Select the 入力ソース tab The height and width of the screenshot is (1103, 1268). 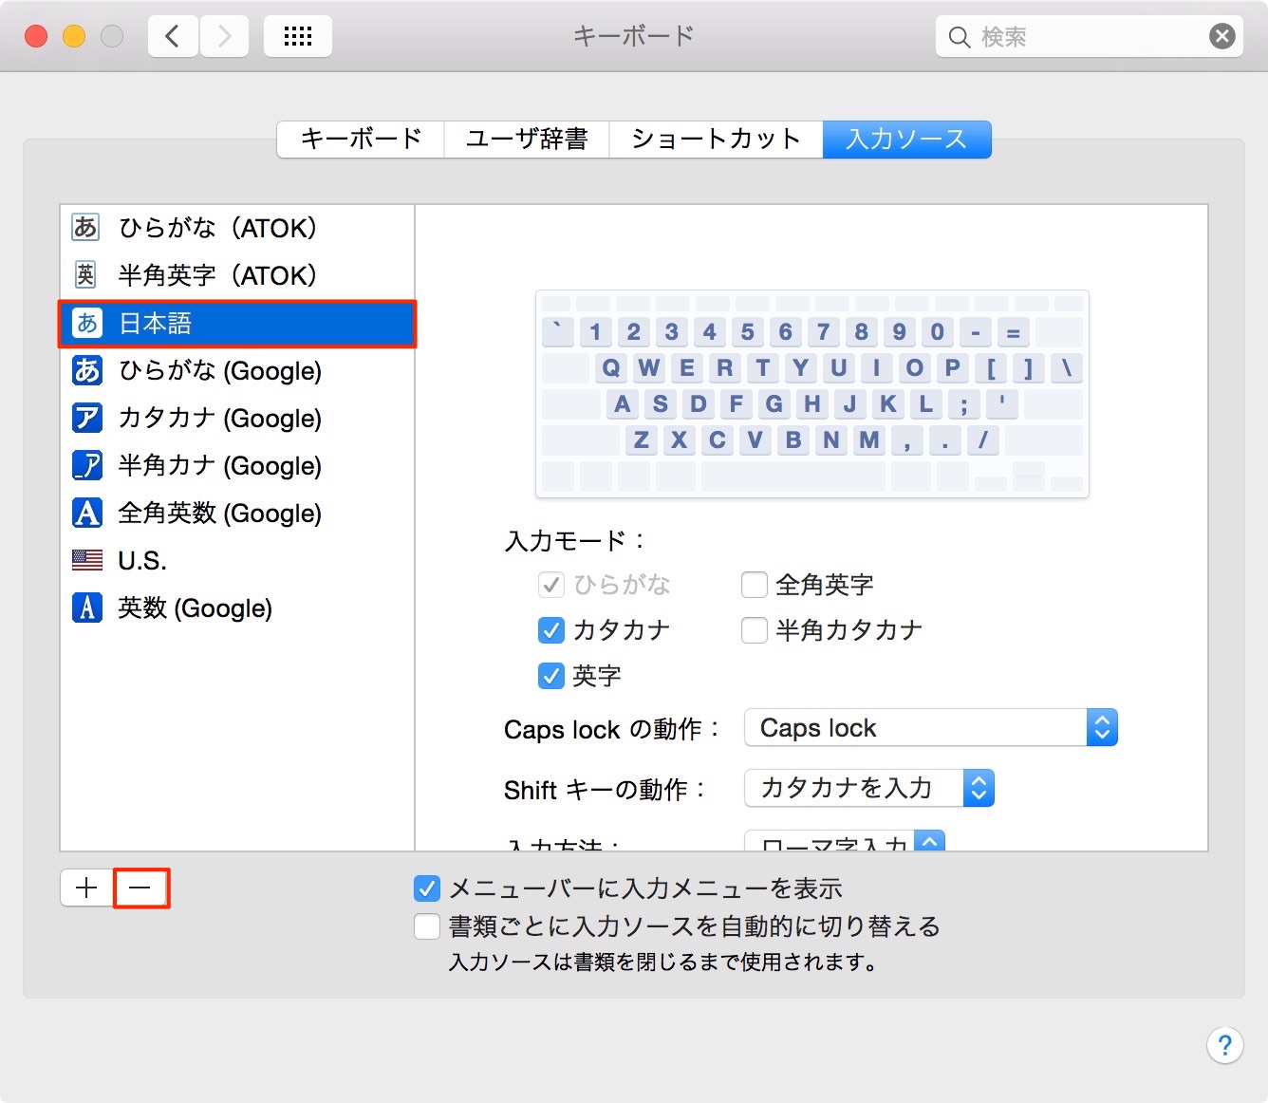pyautogui.click(x=907, y=140)
